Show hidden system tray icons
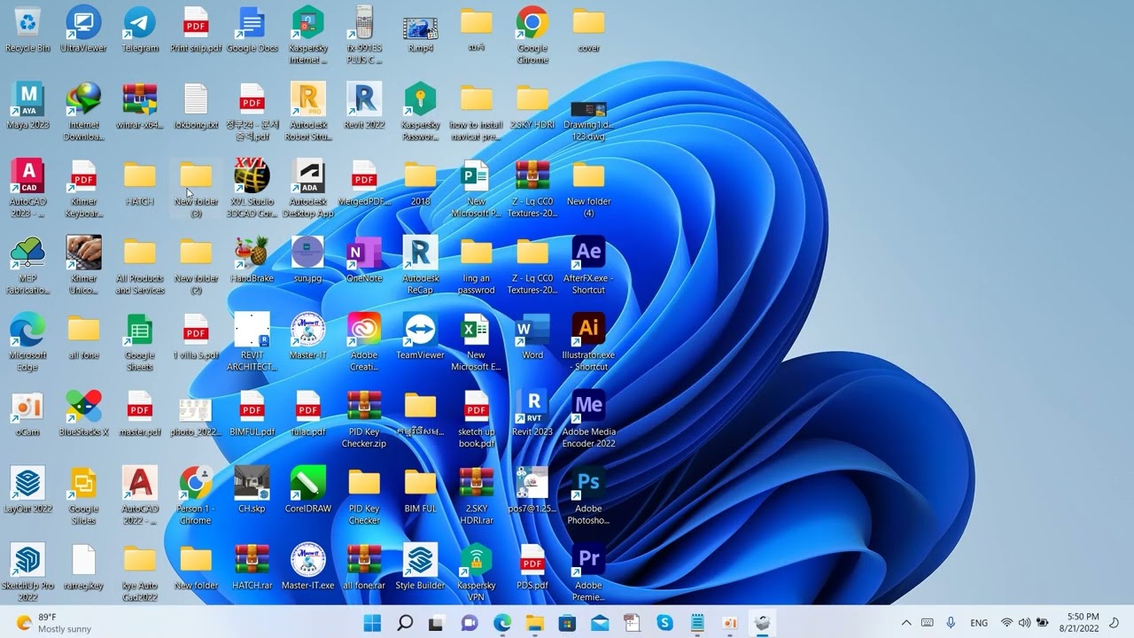 [906, 623]
